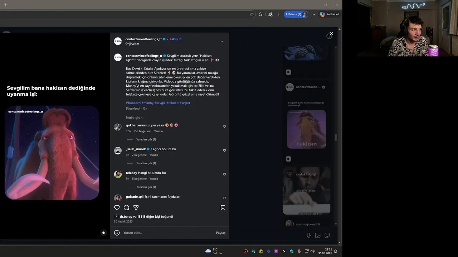Open contextmixedfeelings_tr avatar beside caption
Screen dimensions: 458x257
118,57
